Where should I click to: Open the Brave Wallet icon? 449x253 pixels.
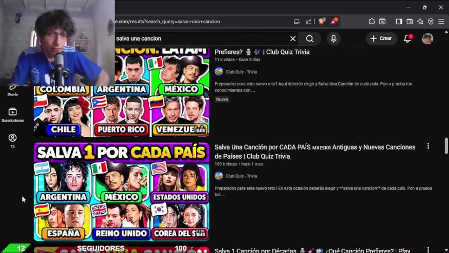pyautogui.click(x=410, y=21)
